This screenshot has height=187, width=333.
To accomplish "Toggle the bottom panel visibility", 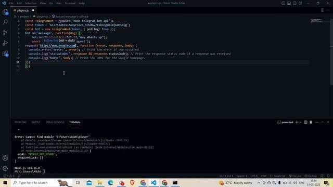I will click(289, 3).
